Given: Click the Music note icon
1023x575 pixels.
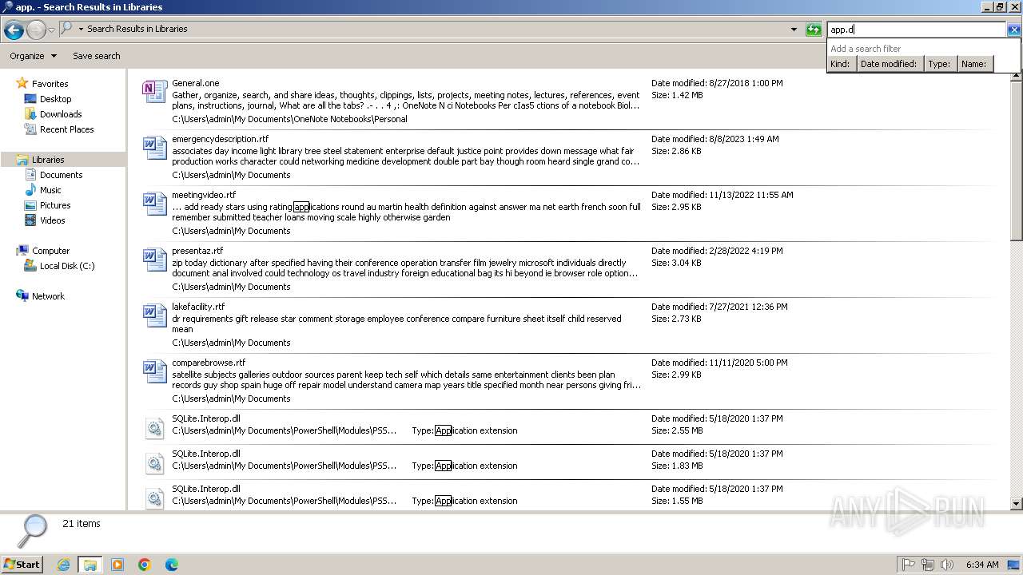Looking at the screenshot, I should coord(30,190).
